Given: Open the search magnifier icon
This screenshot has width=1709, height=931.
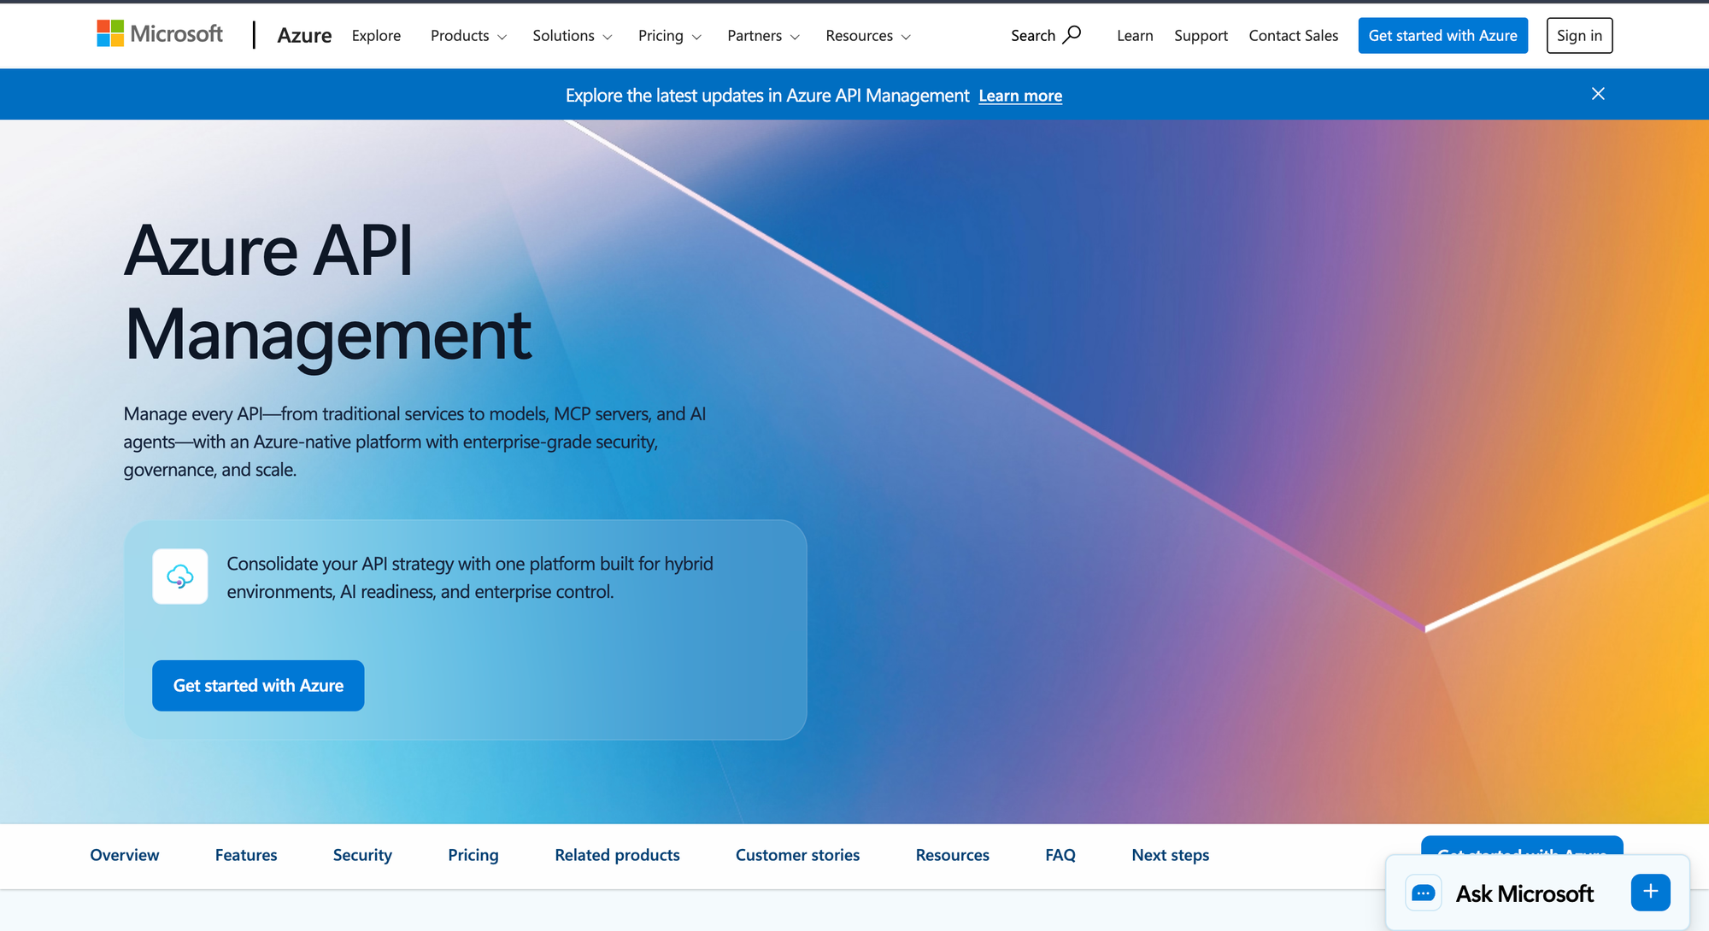Looking at the screenshot, I should [1072, 35].
